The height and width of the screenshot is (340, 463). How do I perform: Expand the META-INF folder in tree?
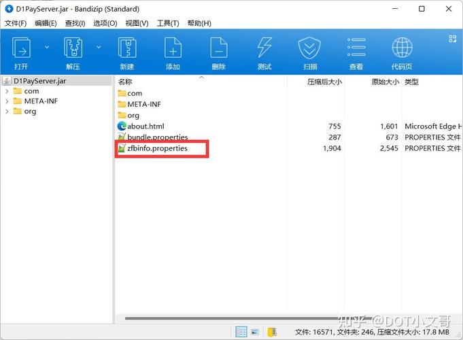pos(7,101)
